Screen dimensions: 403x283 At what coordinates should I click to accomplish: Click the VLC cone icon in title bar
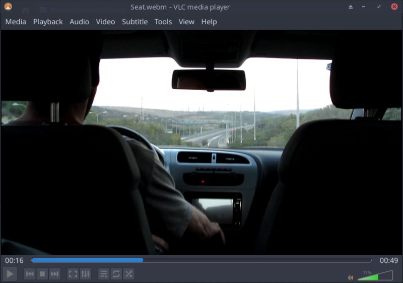8,7
